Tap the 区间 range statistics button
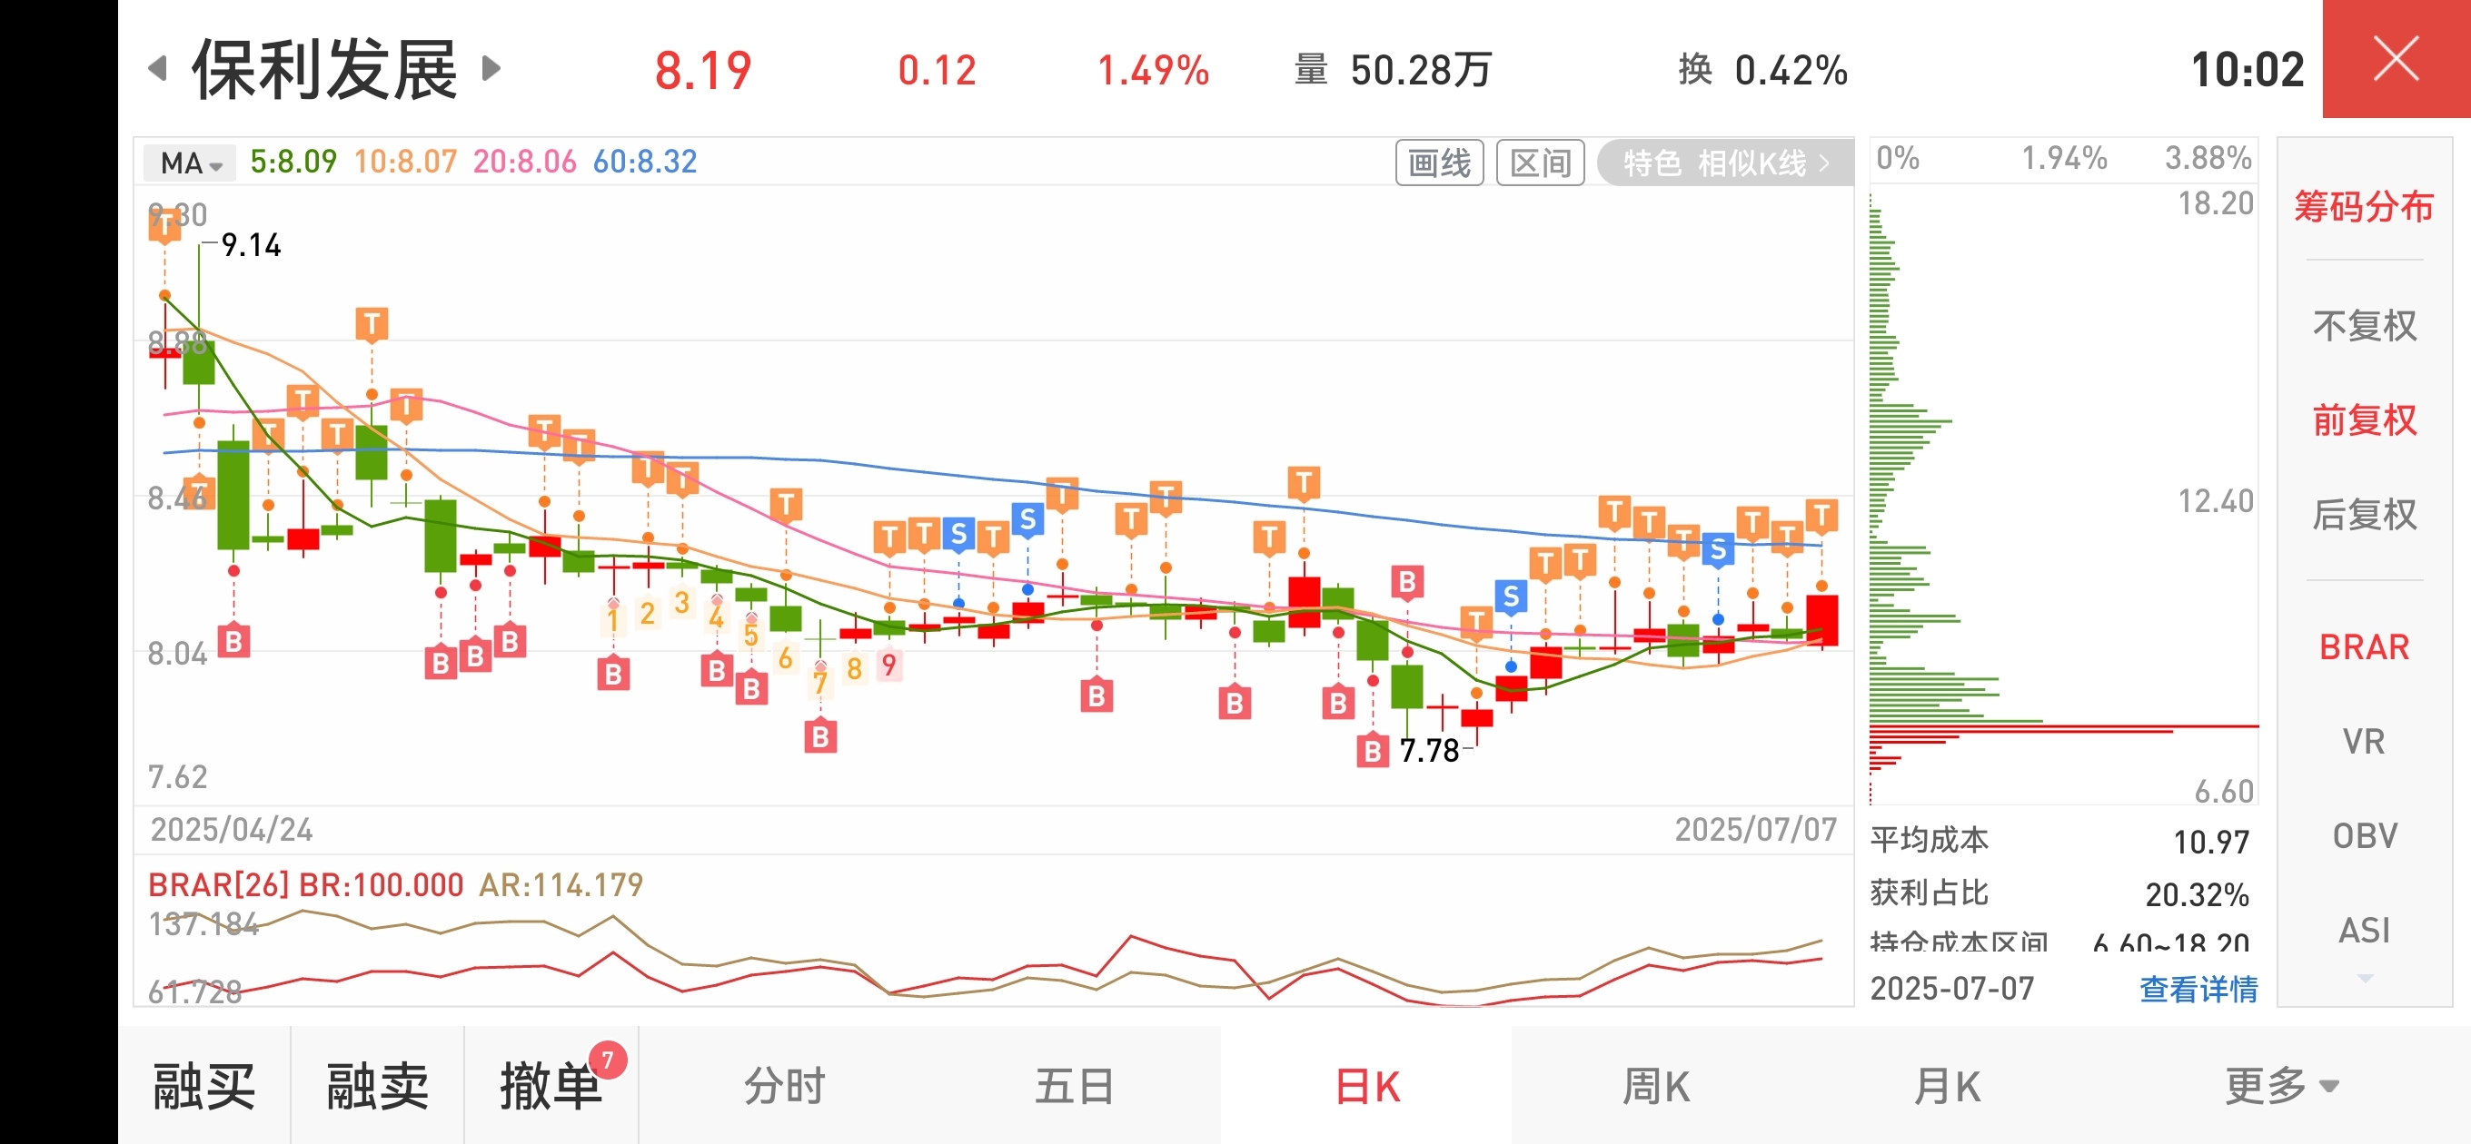This screenshot has height=1144, width=2471. pos(1541,162)
